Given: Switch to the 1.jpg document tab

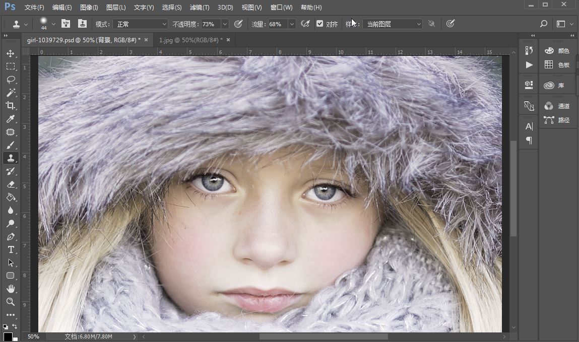Looking at the screenshot, I should point(190,40).
